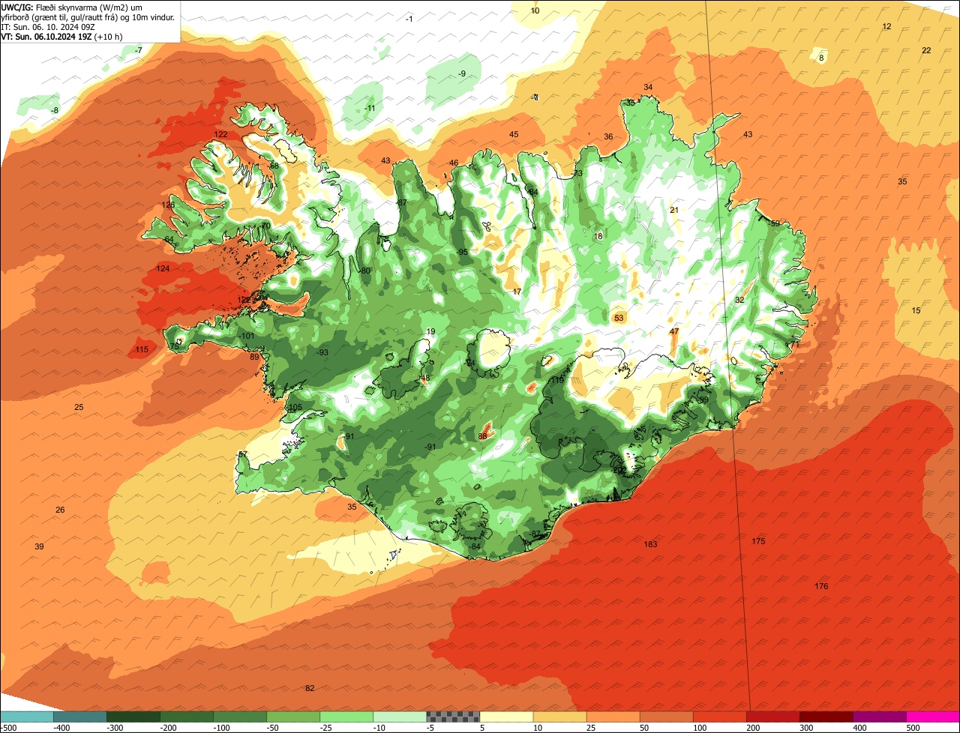Pick the light teal legend swatch below -400

tap(26, 717)
